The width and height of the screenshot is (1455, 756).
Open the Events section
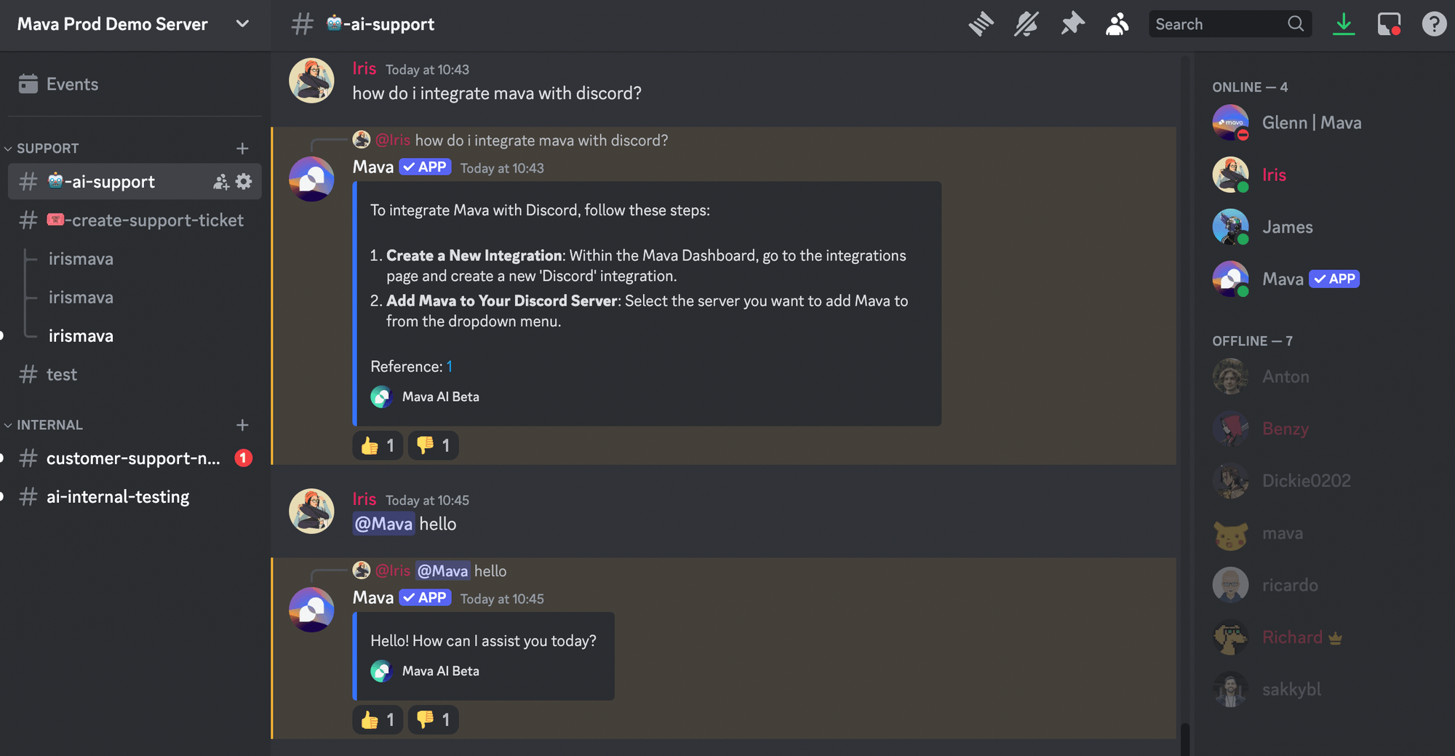click(73, 84)
